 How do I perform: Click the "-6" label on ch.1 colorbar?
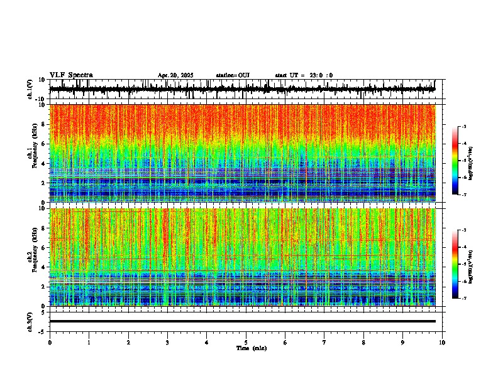464,178
